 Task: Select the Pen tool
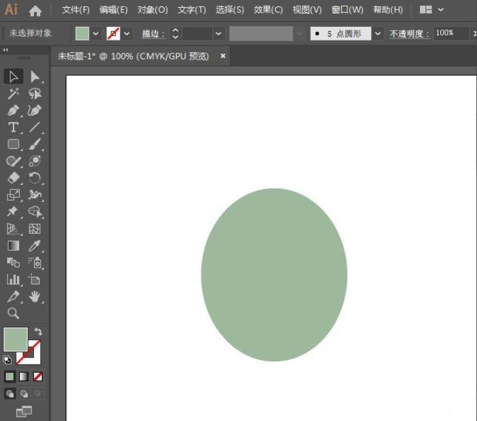(13, 110)
